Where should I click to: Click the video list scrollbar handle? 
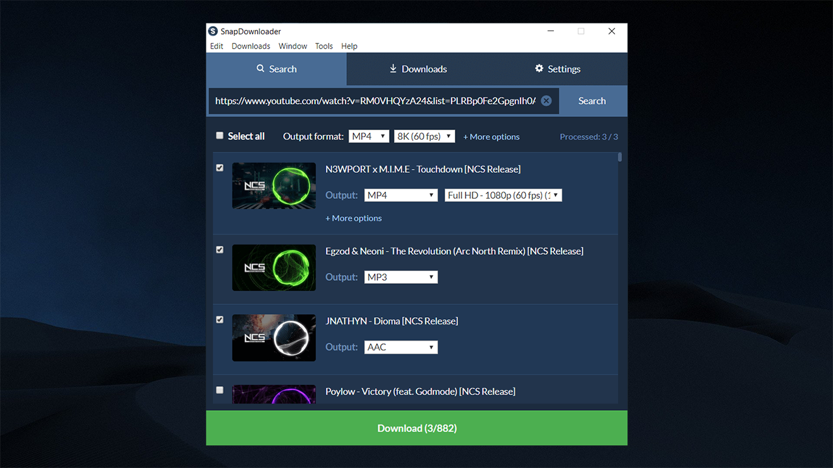(x=620, y=157)
